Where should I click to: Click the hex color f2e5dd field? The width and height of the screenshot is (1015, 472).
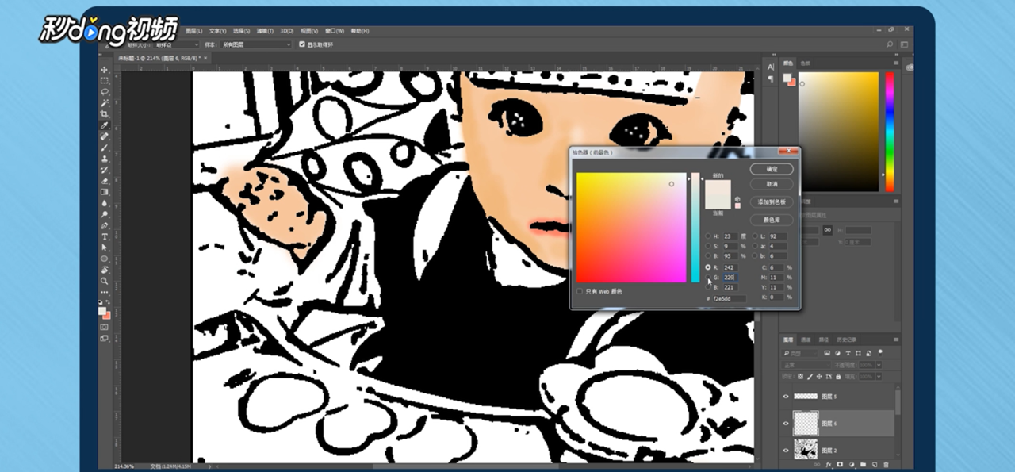tap(730, 298)
